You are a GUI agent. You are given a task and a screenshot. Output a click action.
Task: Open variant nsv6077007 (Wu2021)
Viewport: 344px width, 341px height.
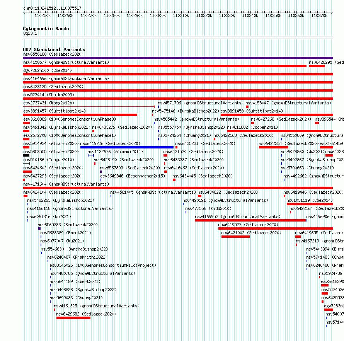pos(62,241)
